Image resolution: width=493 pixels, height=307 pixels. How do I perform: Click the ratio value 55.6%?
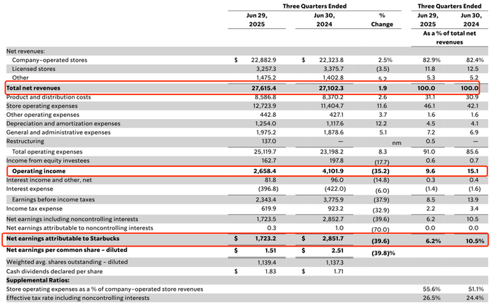(432, 289)
